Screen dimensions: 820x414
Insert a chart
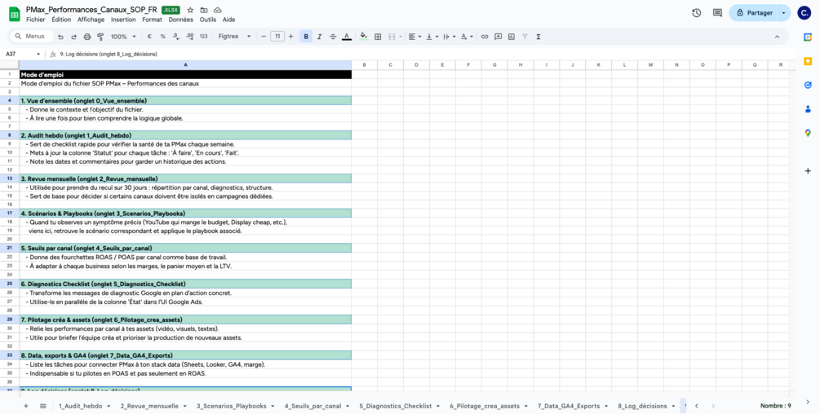click(x=512, y=37)
